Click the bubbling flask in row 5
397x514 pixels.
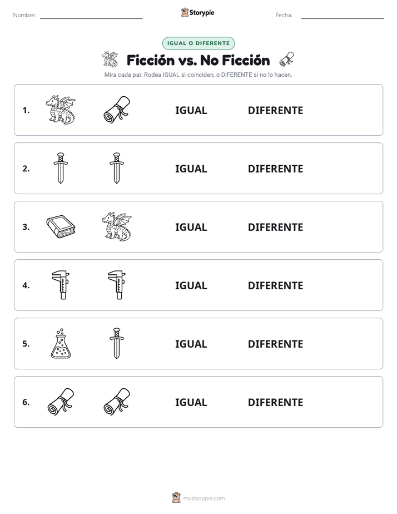pyautogui.click(x=61, y=343)
